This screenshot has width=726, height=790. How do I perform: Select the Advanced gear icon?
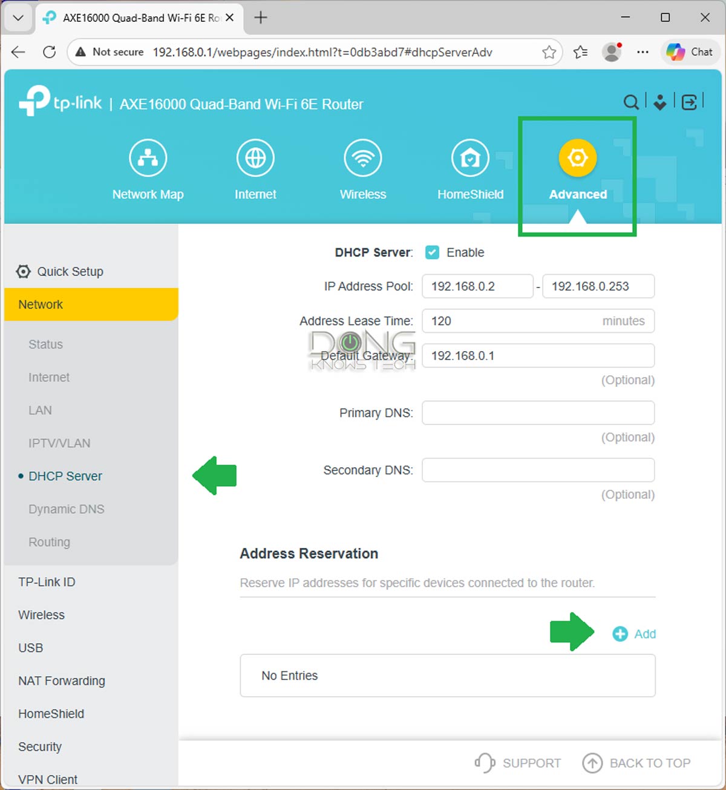point(577,157)
